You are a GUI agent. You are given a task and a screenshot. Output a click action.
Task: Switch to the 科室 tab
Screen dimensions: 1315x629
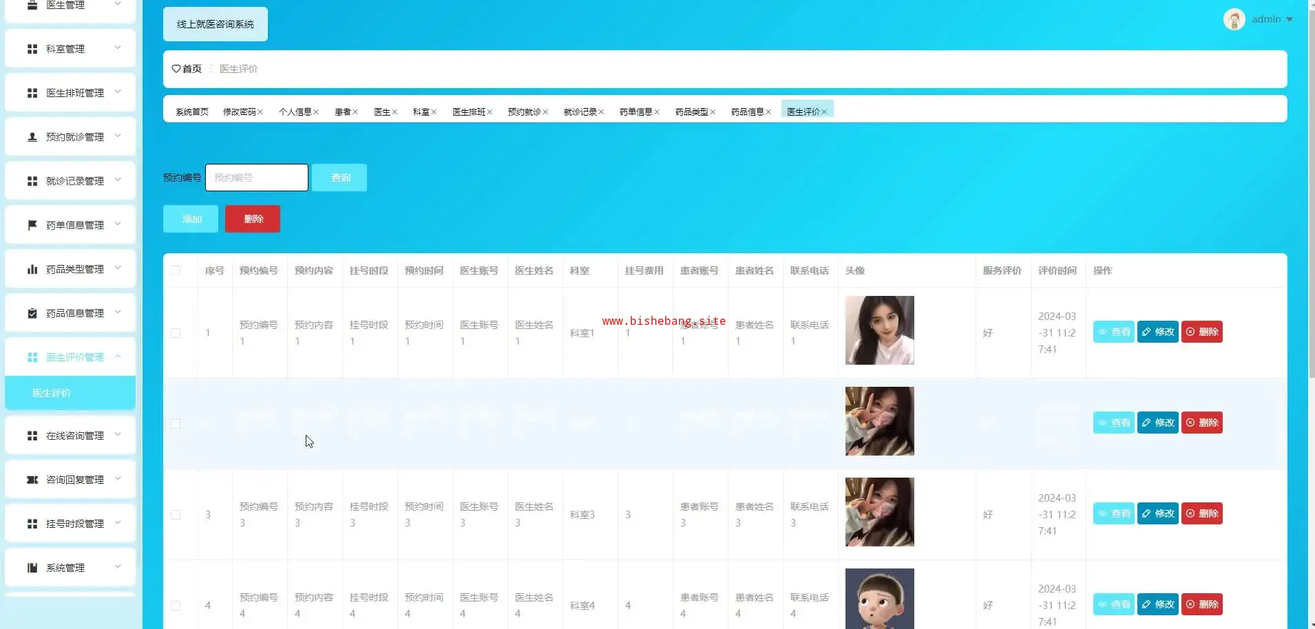pyautogui.click(x=421, y=112)
